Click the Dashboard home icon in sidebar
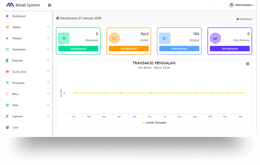Viewport: 260px width, 165px height. point(7,16)
